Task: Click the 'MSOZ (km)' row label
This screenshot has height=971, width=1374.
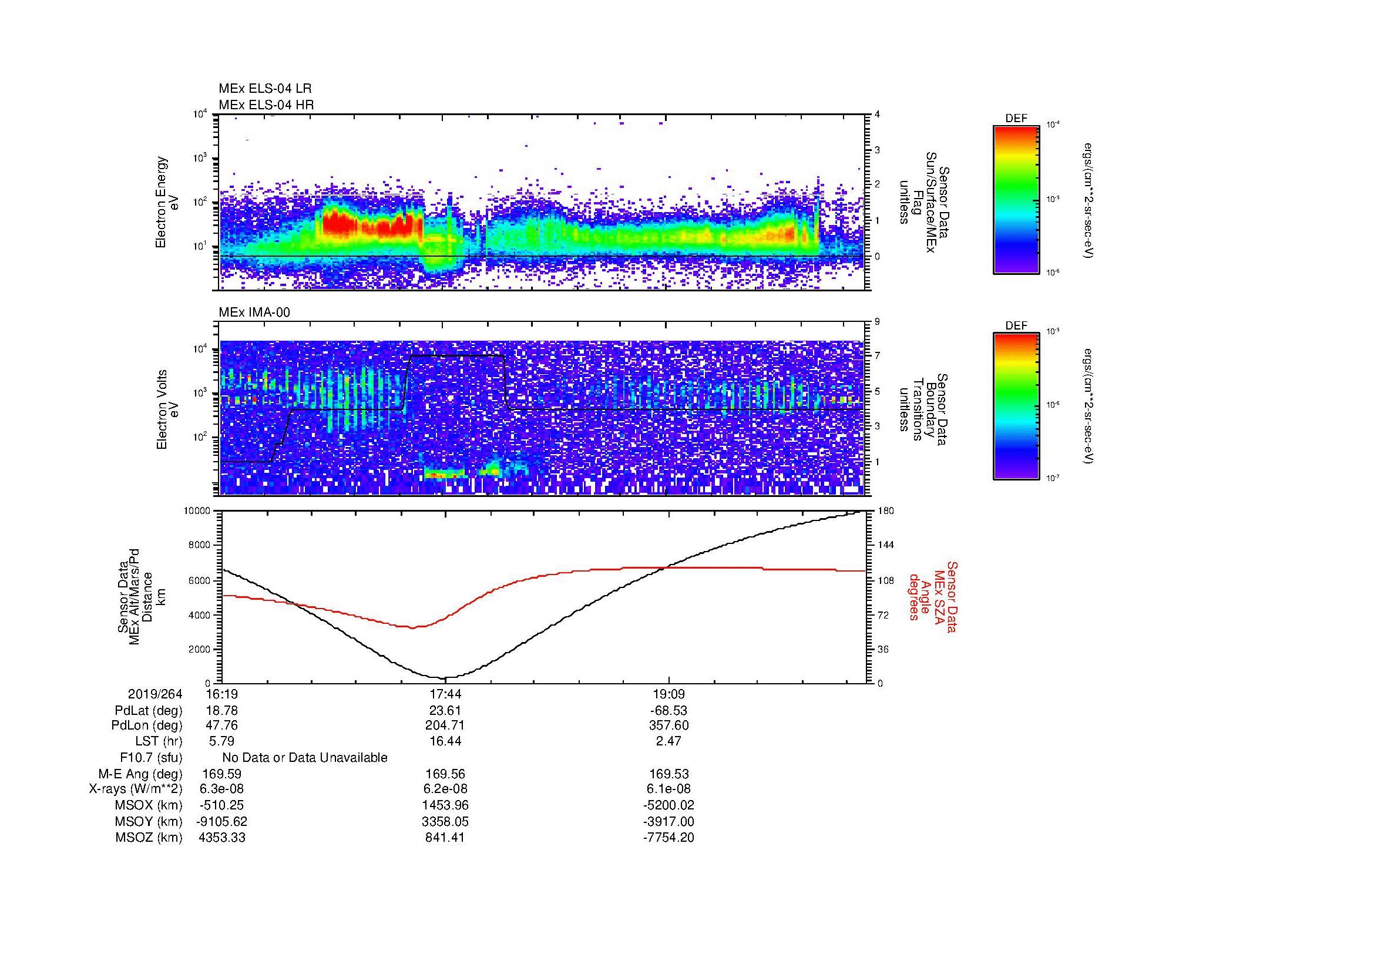Action: [x=149, y=838]
